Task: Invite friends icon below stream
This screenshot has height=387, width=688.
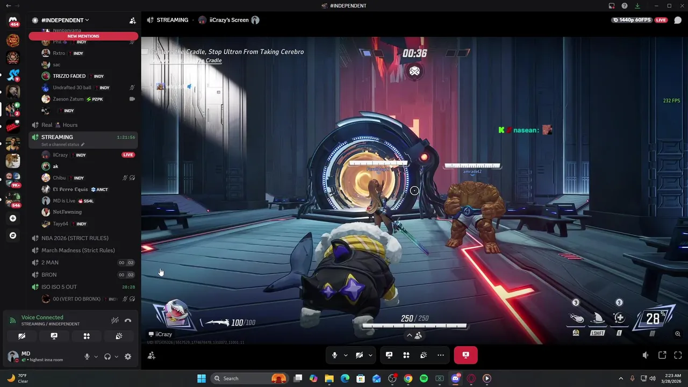Action: 152,355
